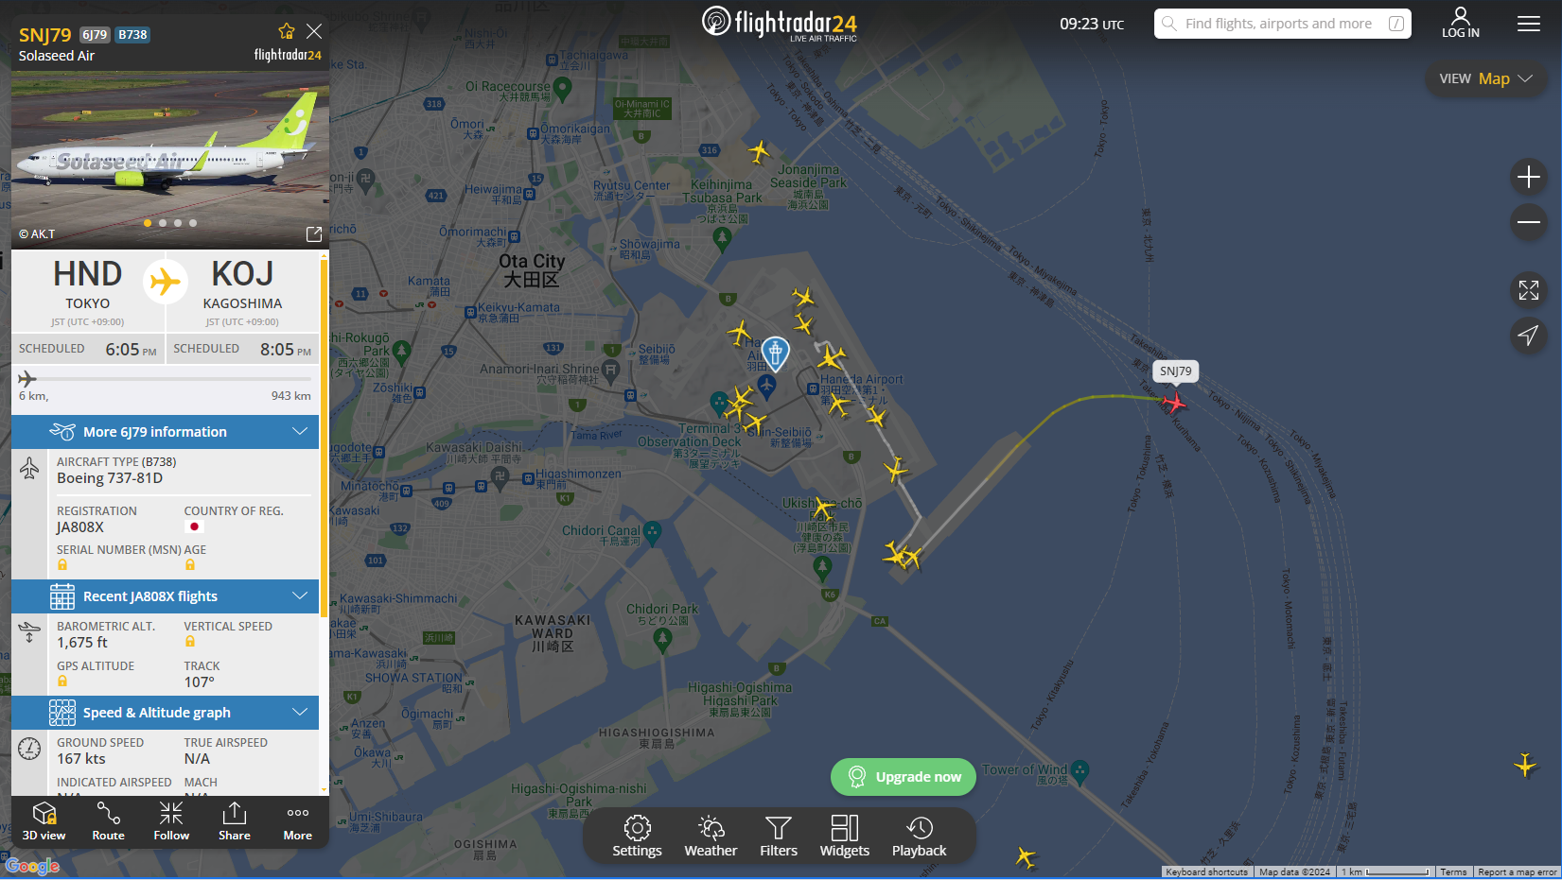The width and height of the screenshot is (1562, 880).
Task: Click the flight progress bar
Action: pyautogui.click(x=165, y=379)
